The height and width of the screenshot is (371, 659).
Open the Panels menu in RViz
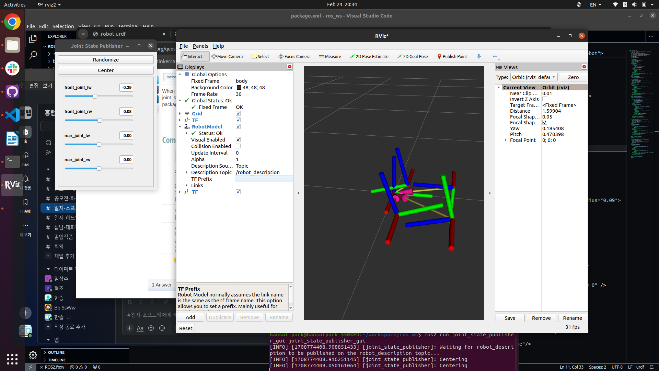[200, 46]
